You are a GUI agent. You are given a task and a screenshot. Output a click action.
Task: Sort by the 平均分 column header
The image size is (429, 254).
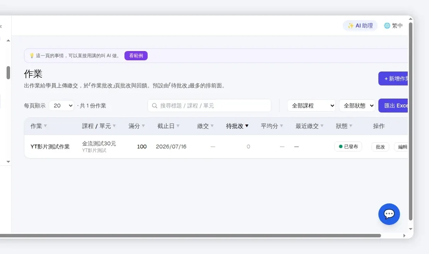pyautogui.click(x=272, y=126)
